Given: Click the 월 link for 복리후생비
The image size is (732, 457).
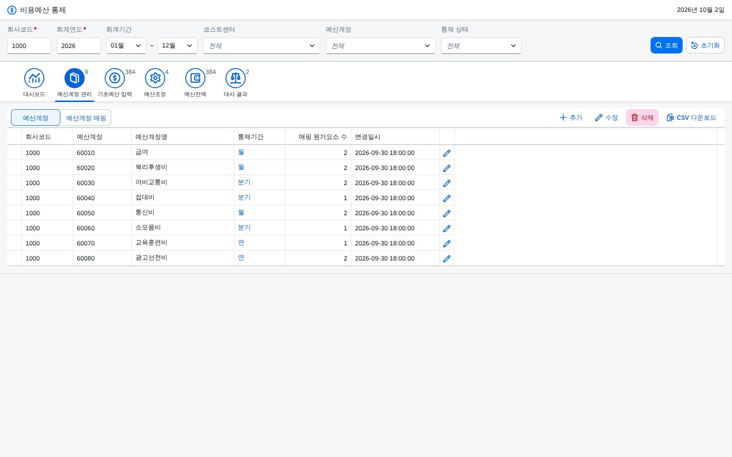Looking at the screenshot, I should (x=241, y=167).
